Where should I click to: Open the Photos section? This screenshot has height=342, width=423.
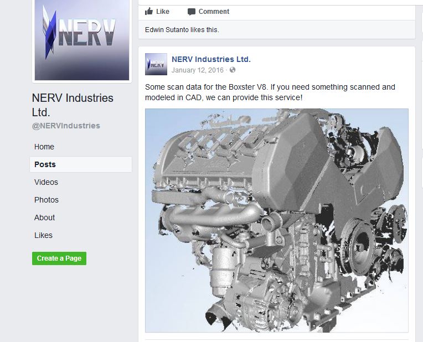click(x=47, y=200)
